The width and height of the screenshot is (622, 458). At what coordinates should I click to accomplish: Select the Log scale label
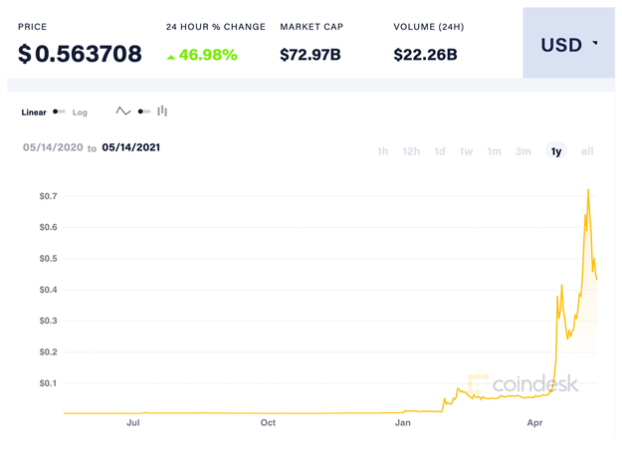tap(80, 113)
